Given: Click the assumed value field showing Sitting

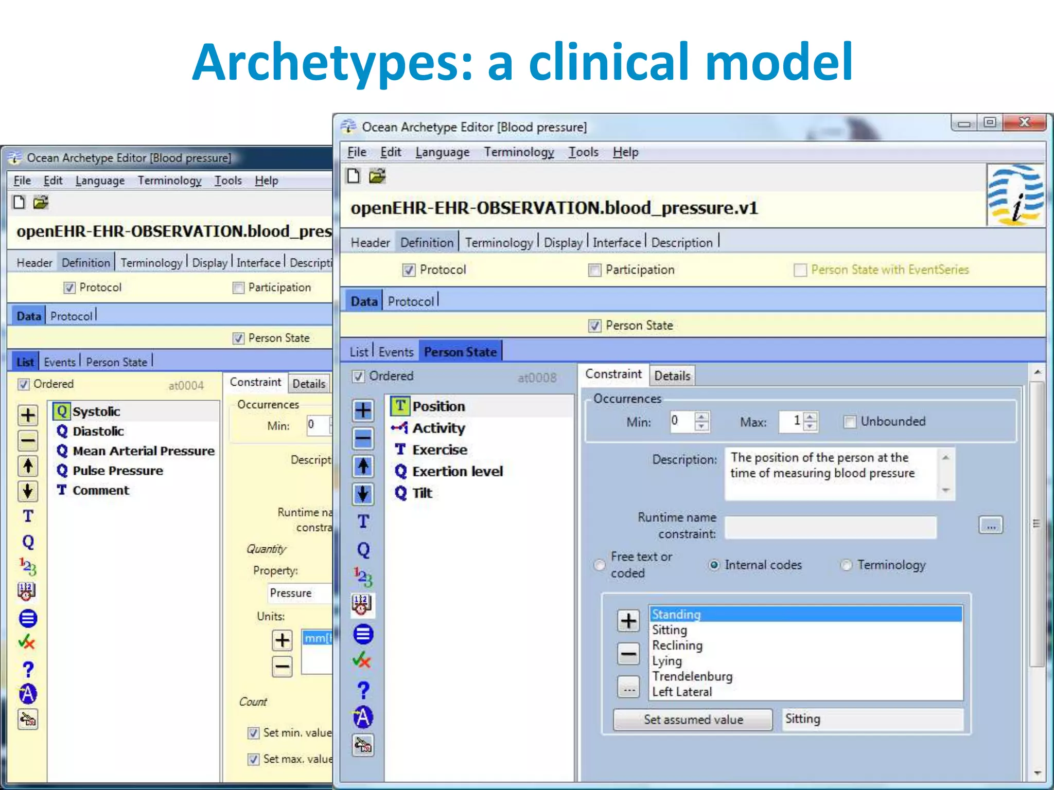Looking at the screenshot, I should 873,720.
